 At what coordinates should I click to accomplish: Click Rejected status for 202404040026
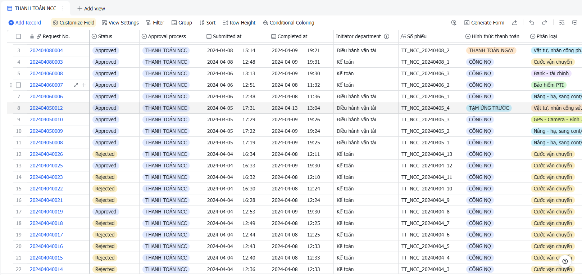point(105,154)
